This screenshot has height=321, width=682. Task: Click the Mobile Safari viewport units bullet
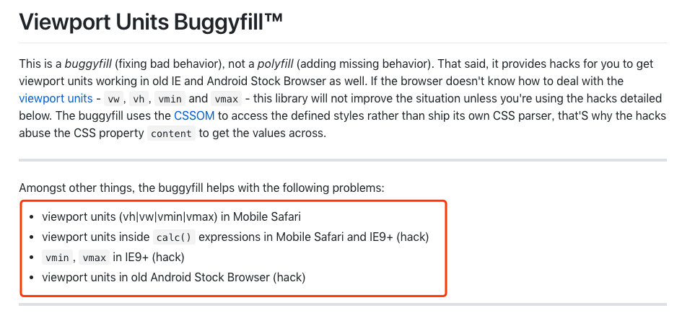click(x=171, y=216)
